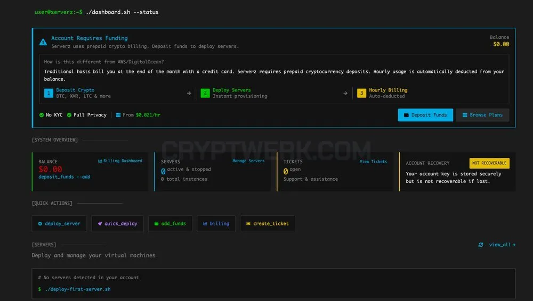Click the chart icon beside Billing Dashboard
This screenshot has width=533, height=301.
(100, 161)
